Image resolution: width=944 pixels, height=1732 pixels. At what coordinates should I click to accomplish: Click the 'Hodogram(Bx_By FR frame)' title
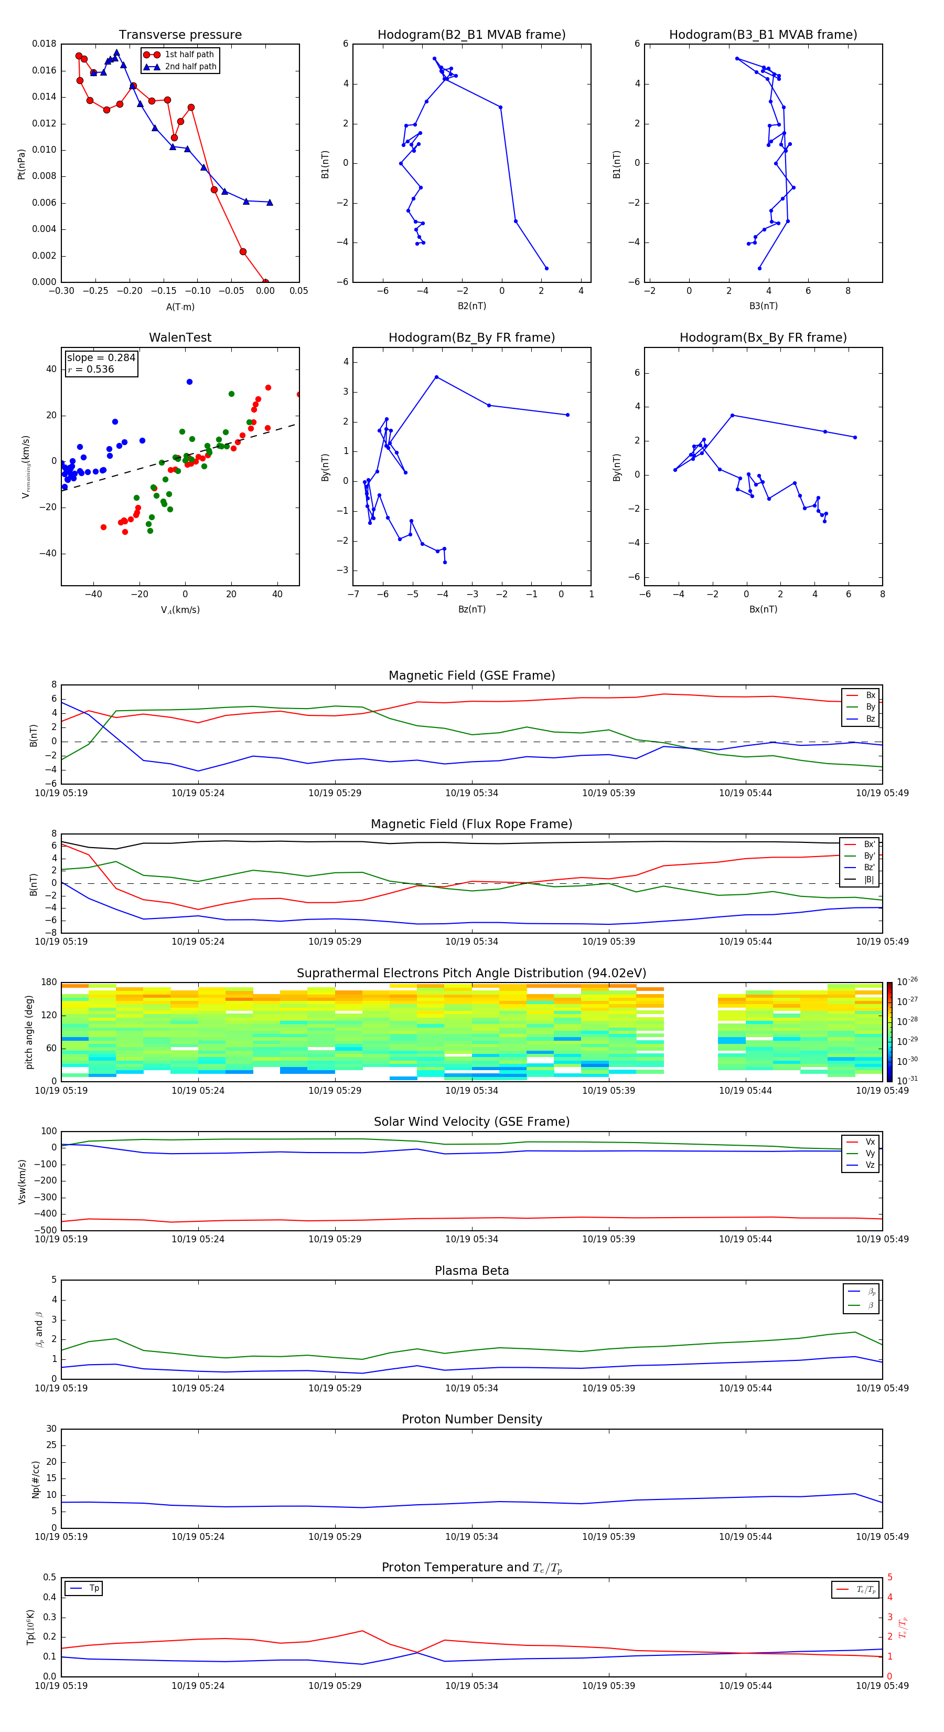pyautogui.click(x=763, y=337)
